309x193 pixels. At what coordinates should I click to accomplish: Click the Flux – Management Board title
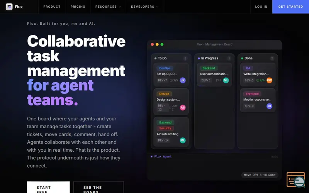[214, 44]
